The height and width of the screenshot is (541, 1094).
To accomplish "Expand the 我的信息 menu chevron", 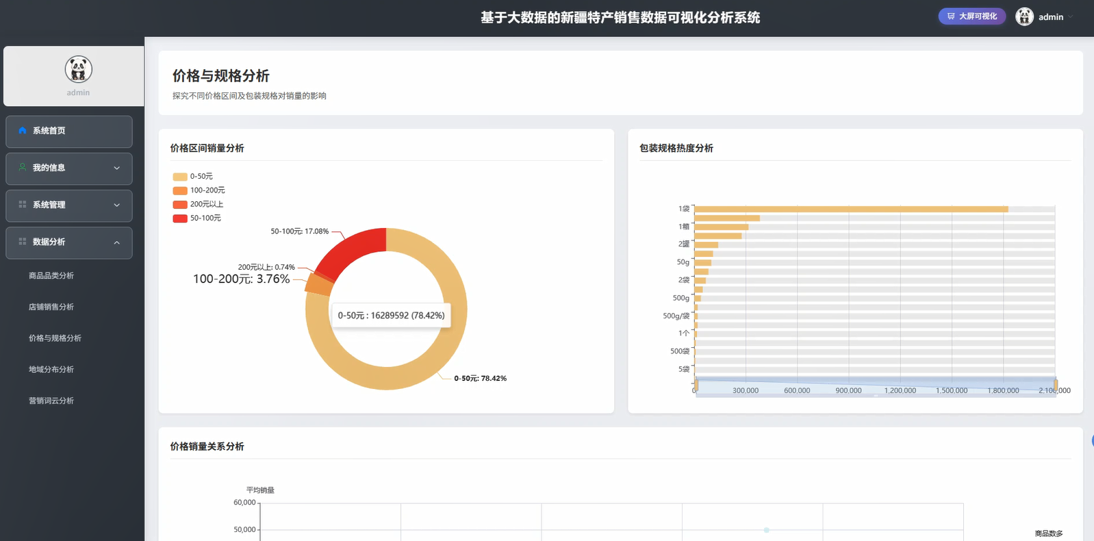I will (116, 168).
